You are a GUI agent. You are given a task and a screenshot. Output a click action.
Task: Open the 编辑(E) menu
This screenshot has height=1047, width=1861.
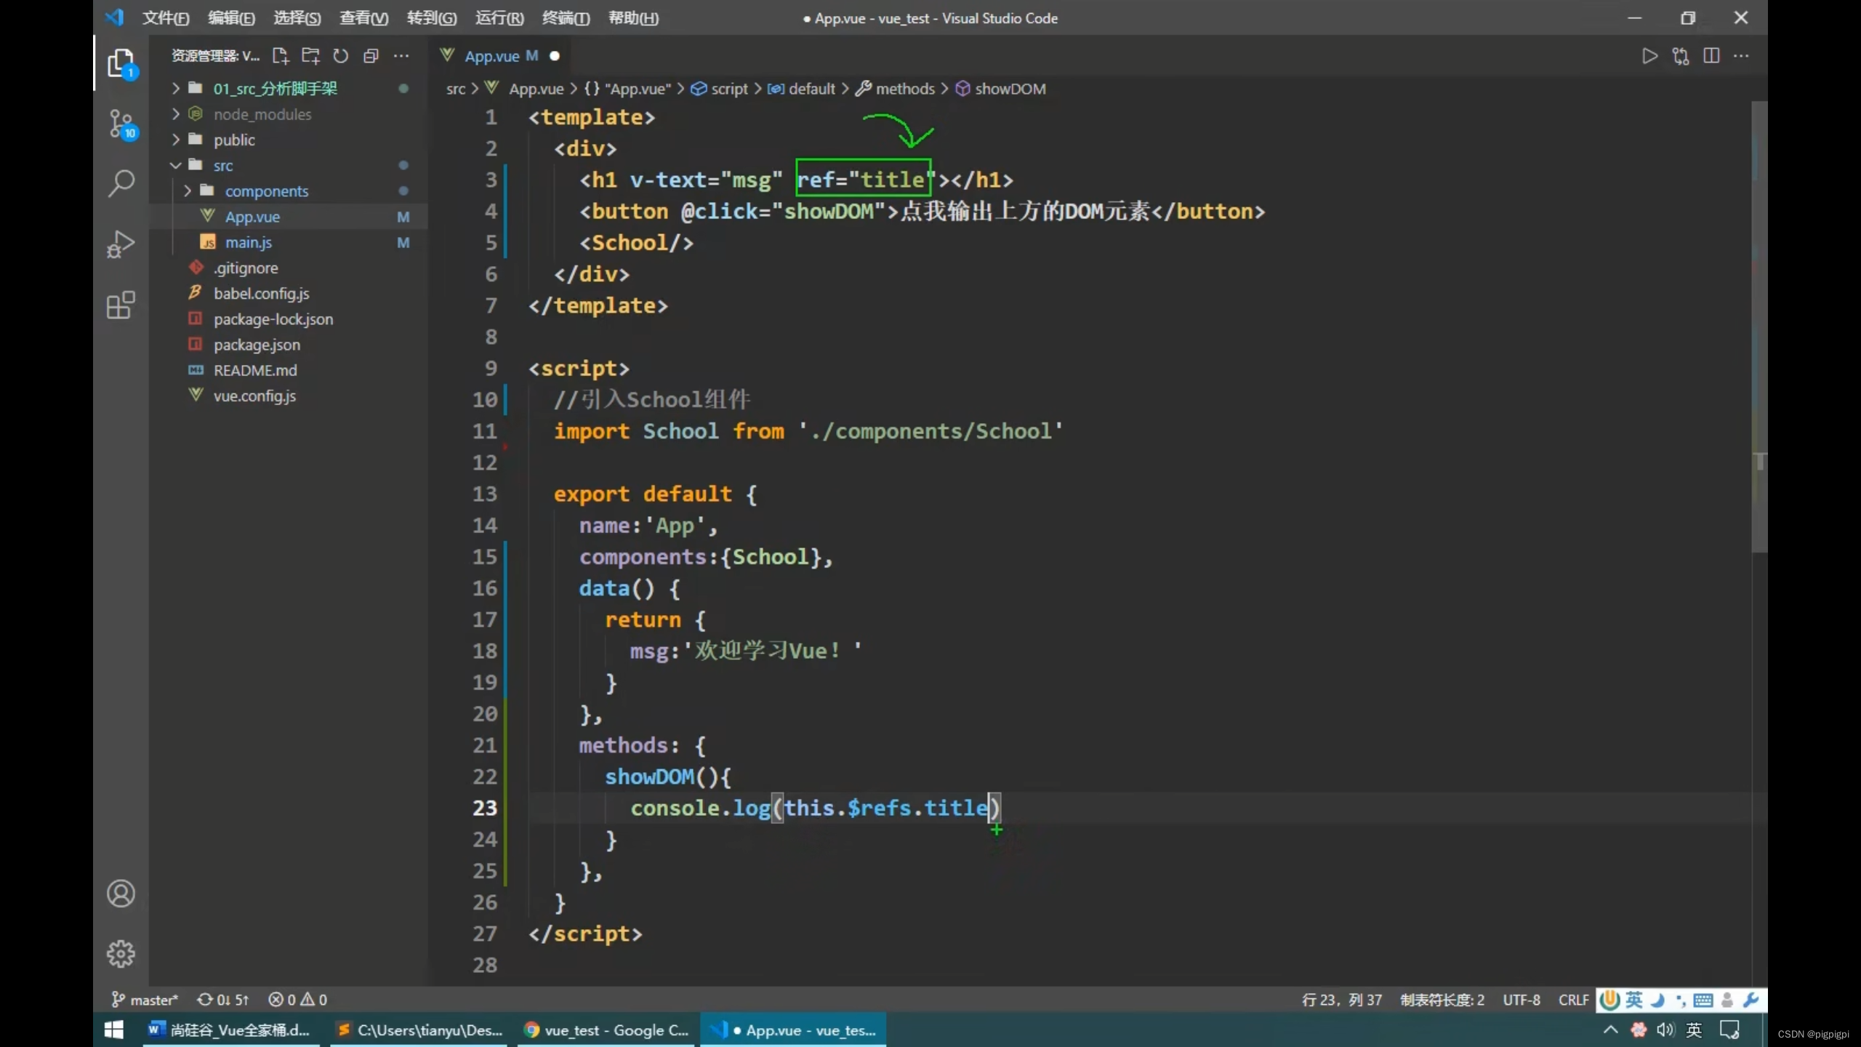point(231,18)
